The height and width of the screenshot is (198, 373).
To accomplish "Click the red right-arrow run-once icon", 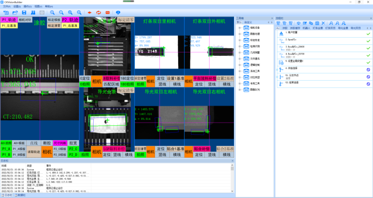I will click(89, 13).
